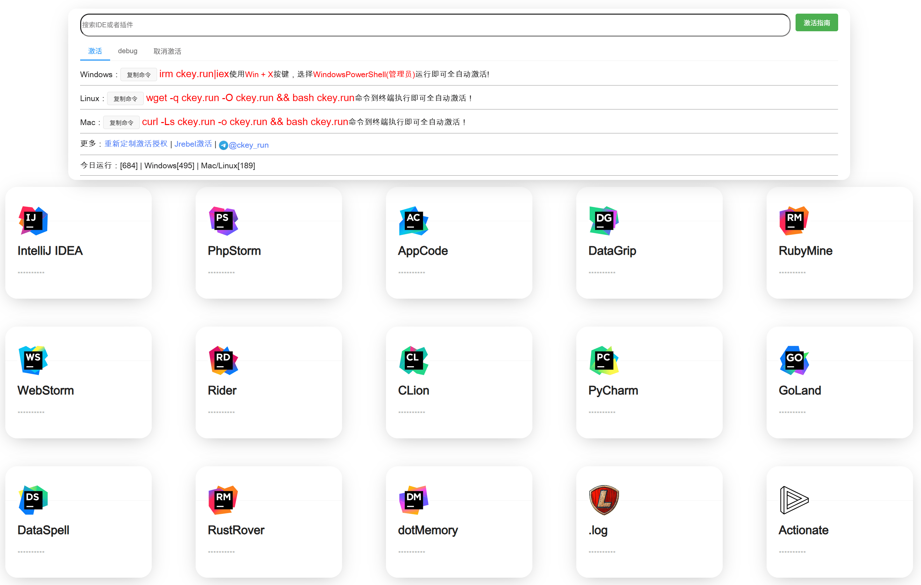The width and height of the screenshot is (921, 585).
Task: Copy the Mac command with 复制命令
Action: tap(121, 122)
